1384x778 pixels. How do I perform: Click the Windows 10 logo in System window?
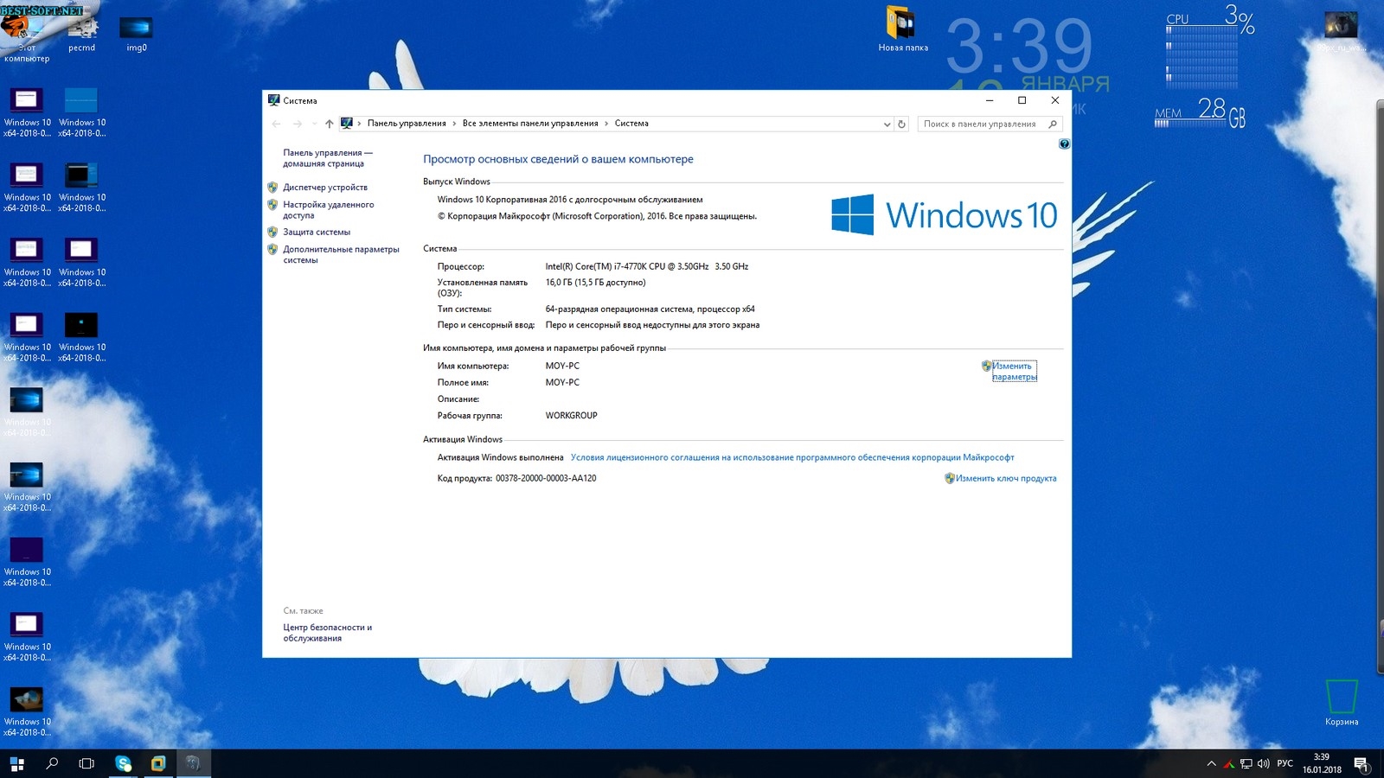944,214
